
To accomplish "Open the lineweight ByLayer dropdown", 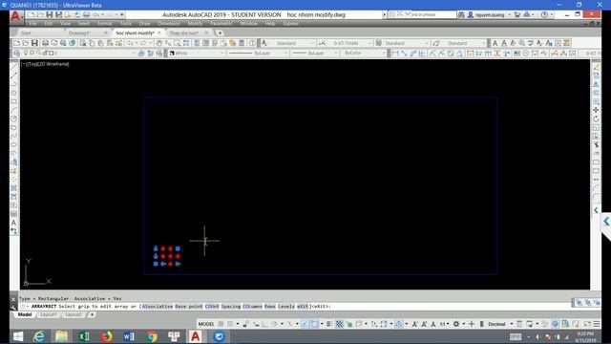I will coord(315,54).
